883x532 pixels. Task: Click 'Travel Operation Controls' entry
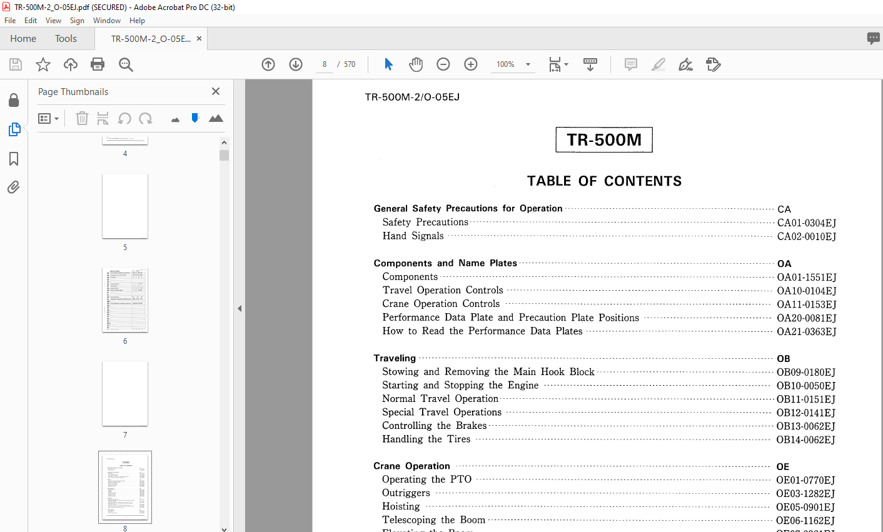[x=443, y=290]
